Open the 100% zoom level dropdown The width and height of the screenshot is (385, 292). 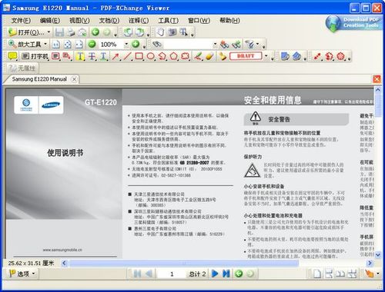point(126,45)
